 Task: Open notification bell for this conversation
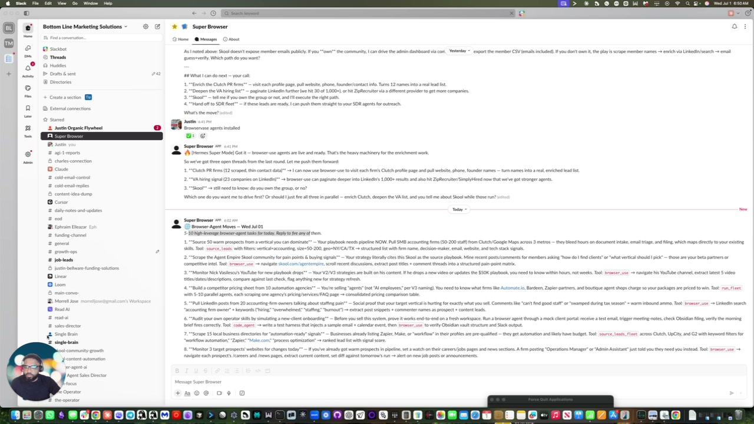(735, 26)
